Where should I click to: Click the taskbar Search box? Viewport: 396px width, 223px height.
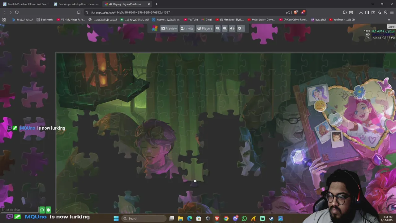(144, 218)
